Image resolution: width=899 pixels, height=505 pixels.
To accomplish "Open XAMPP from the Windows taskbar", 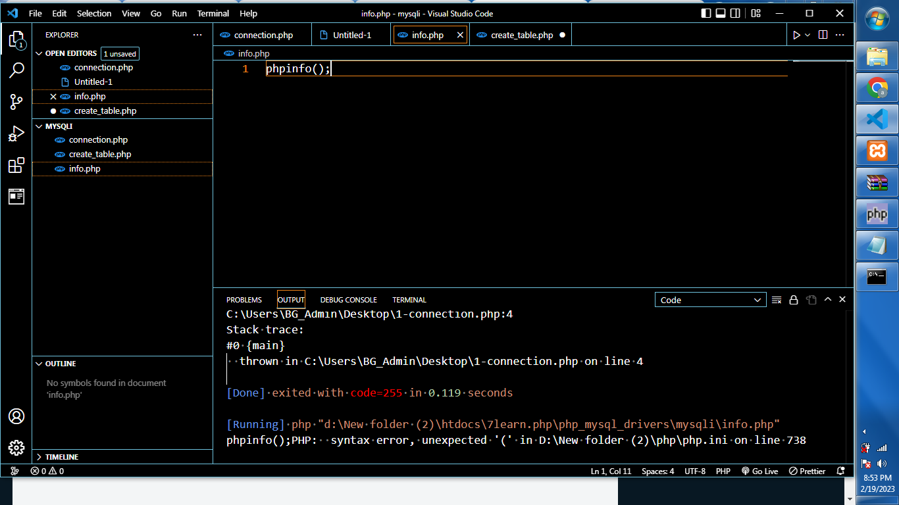I will [877, 151].
